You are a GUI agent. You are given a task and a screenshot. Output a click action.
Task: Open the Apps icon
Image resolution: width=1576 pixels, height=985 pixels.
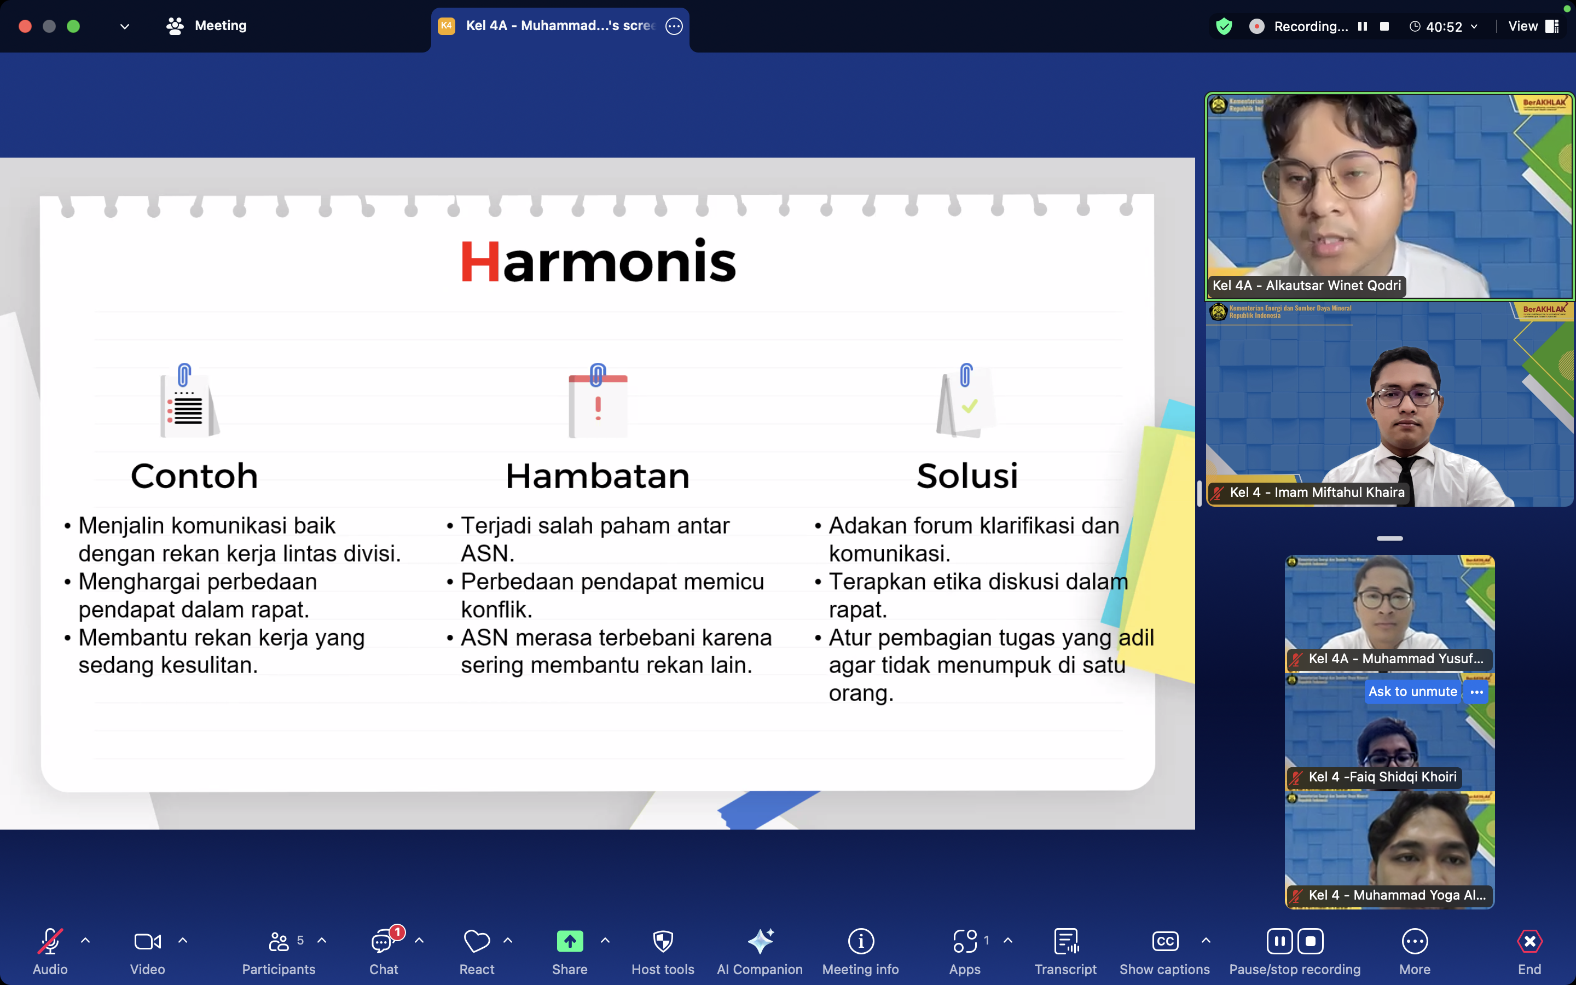965,941
